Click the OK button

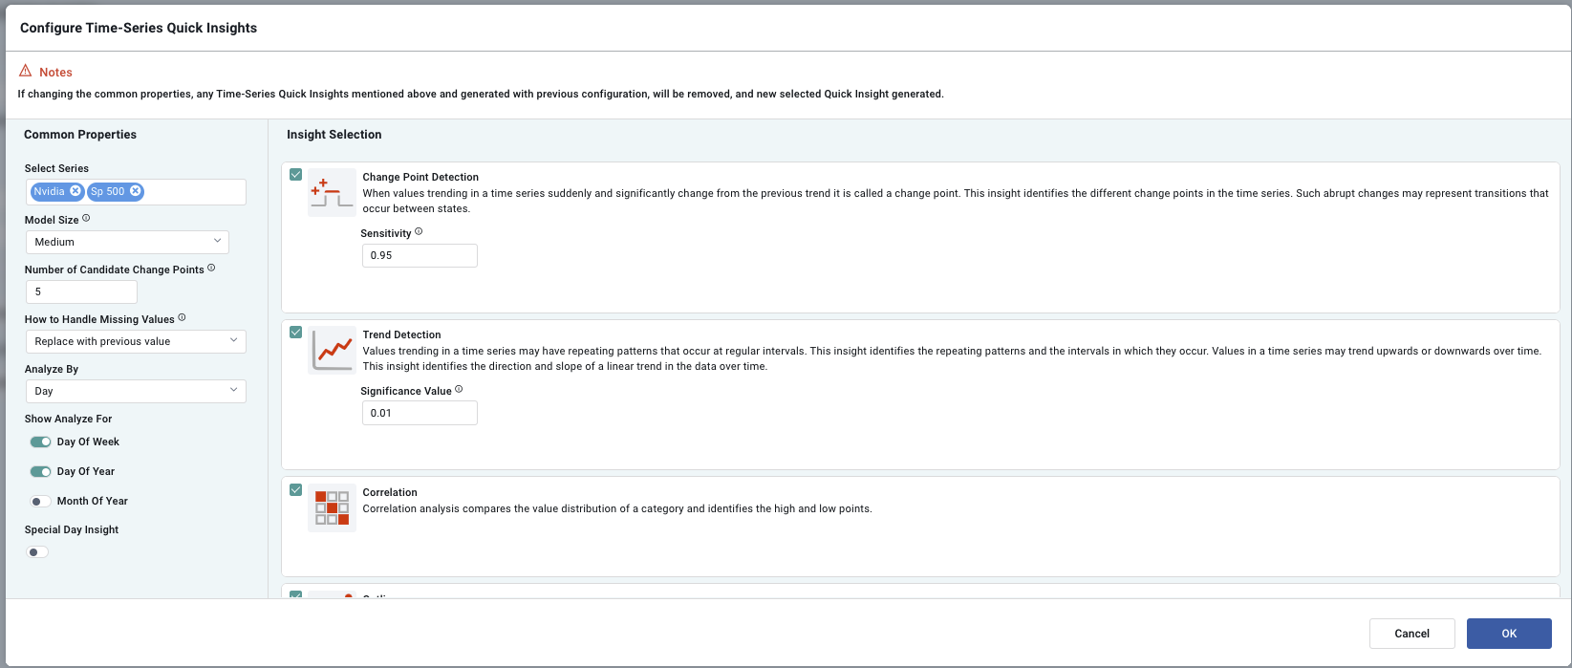[x=1508, y=634]
